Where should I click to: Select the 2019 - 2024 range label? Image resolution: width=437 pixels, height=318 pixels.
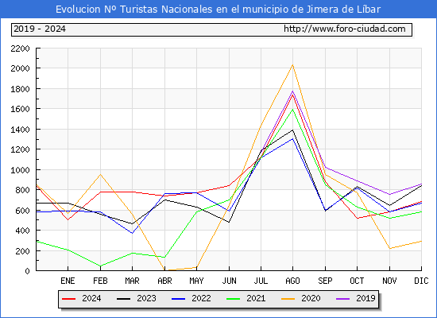(40, 29)
